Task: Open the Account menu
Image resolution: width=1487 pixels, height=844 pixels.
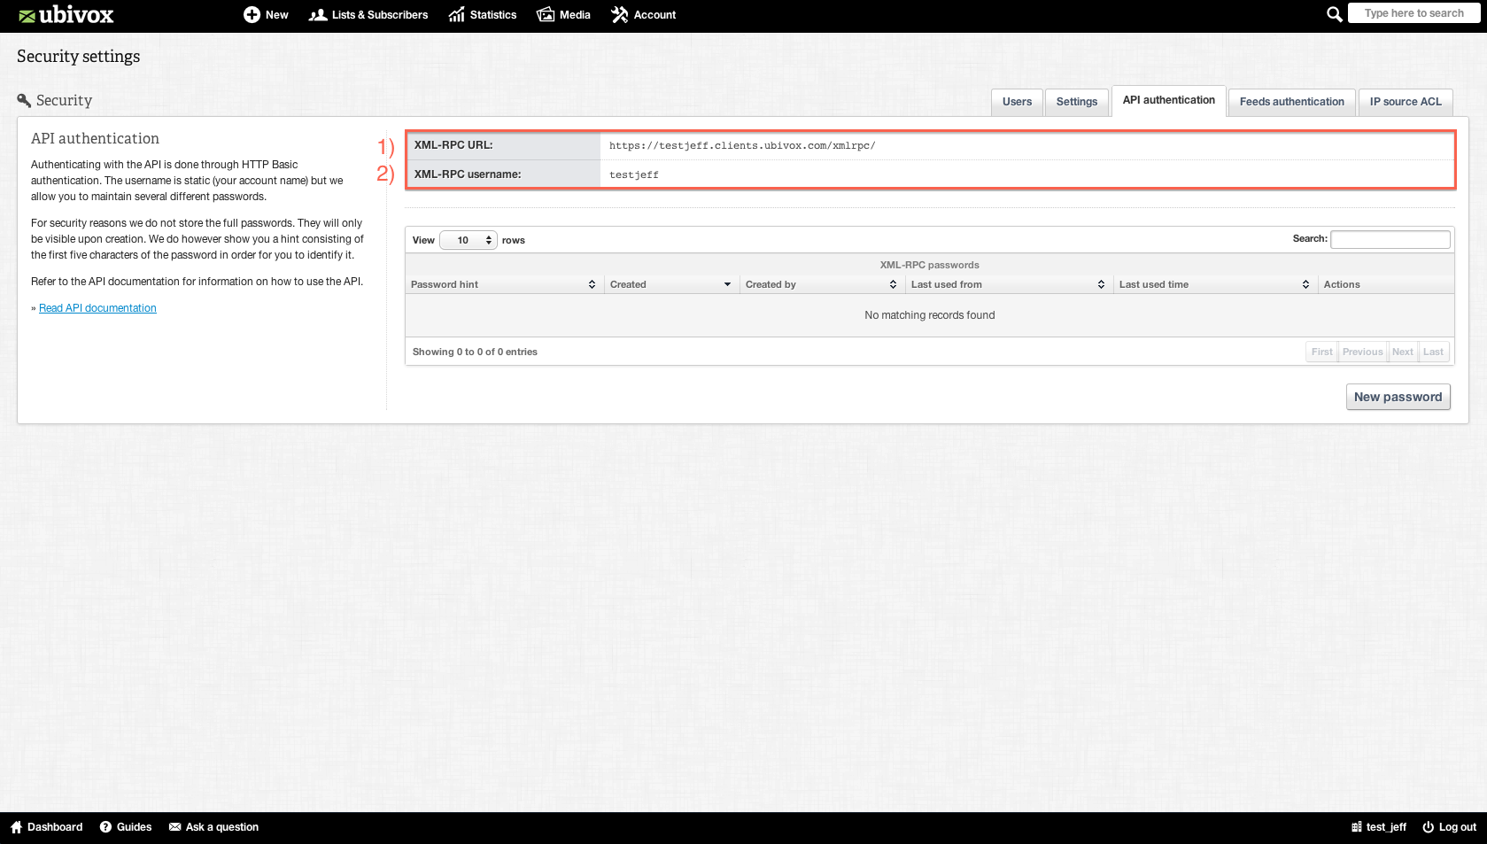Action: pos(644,14)
